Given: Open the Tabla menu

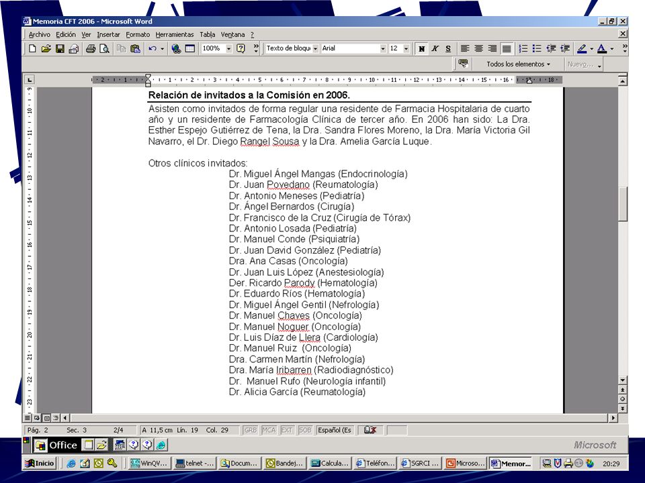Looking at the screenshot, I should tap(208, 34).
